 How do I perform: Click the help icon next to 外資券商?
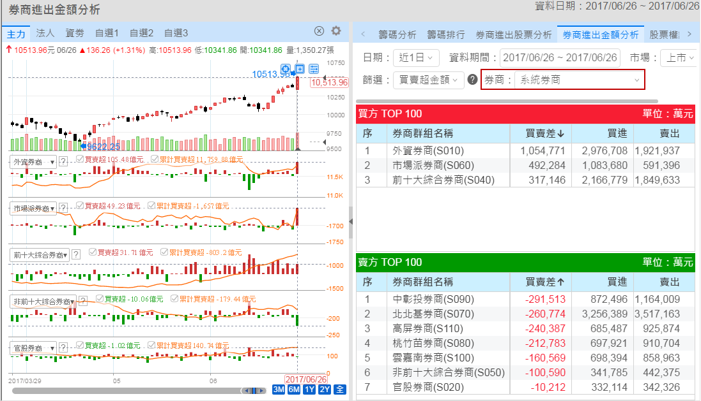pyautogui.click(x=63, y=162)
